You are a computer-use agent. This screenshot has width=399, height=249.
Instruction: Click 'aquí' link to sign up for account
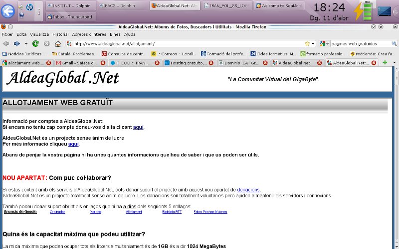point(138,127)
